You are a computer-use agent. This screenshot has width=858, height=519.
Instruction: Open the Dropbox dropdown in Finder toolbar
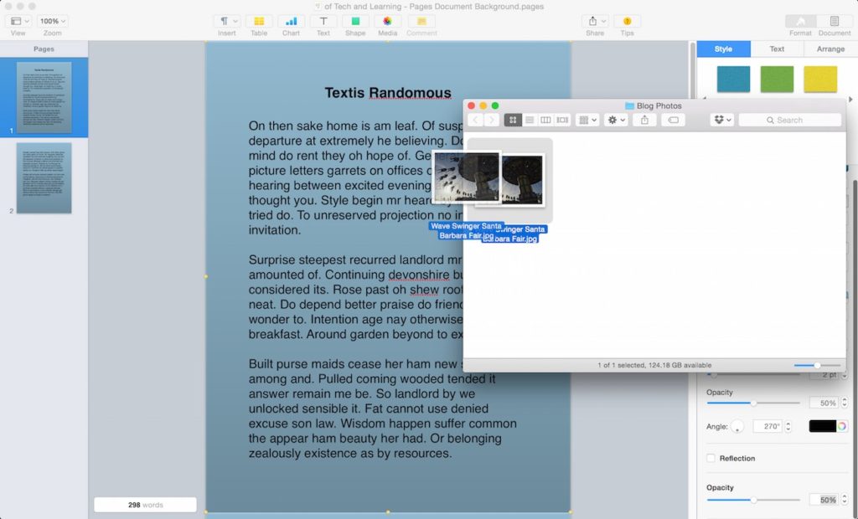pos(721,120)
